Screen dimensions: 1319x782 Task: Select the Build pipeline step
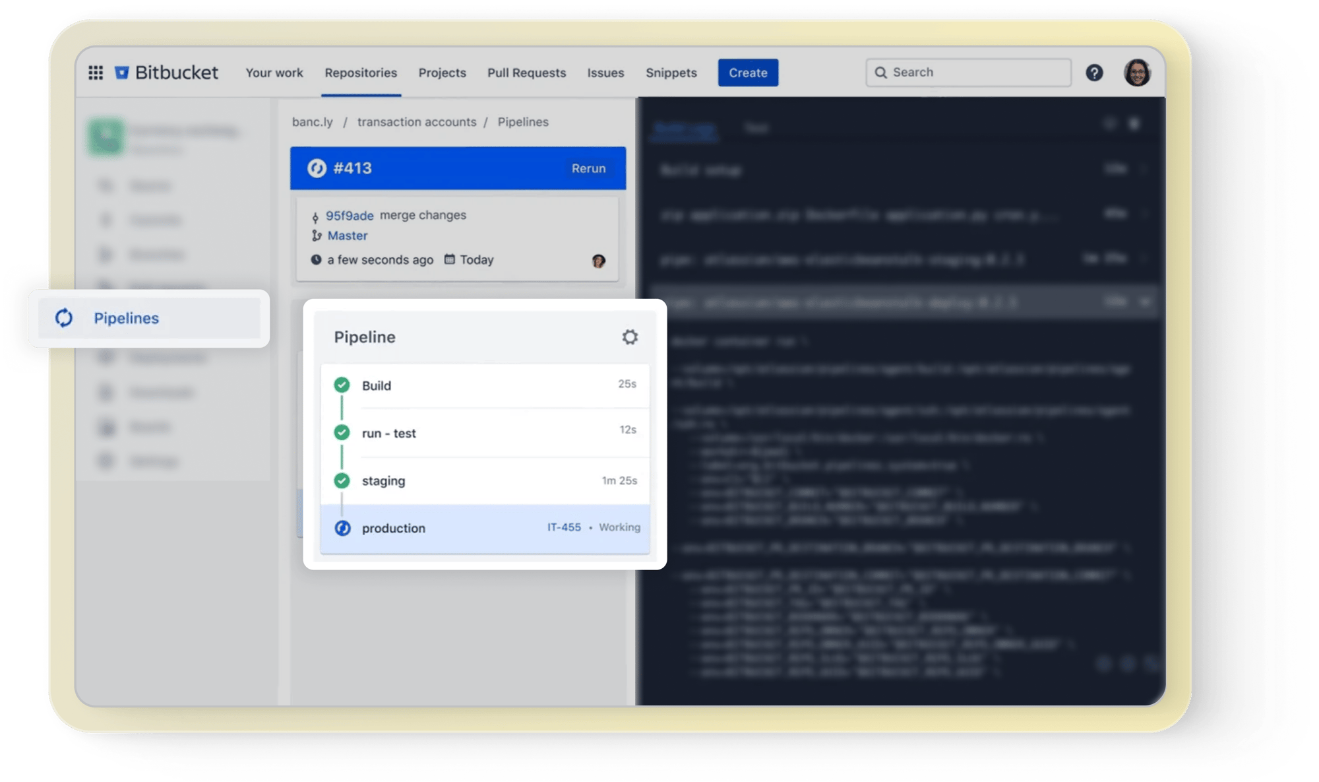coord(485,385)
